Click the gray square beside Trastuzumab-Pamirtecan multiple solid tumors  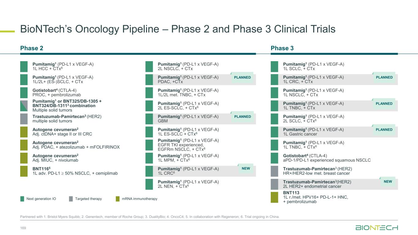click(24, 119)
